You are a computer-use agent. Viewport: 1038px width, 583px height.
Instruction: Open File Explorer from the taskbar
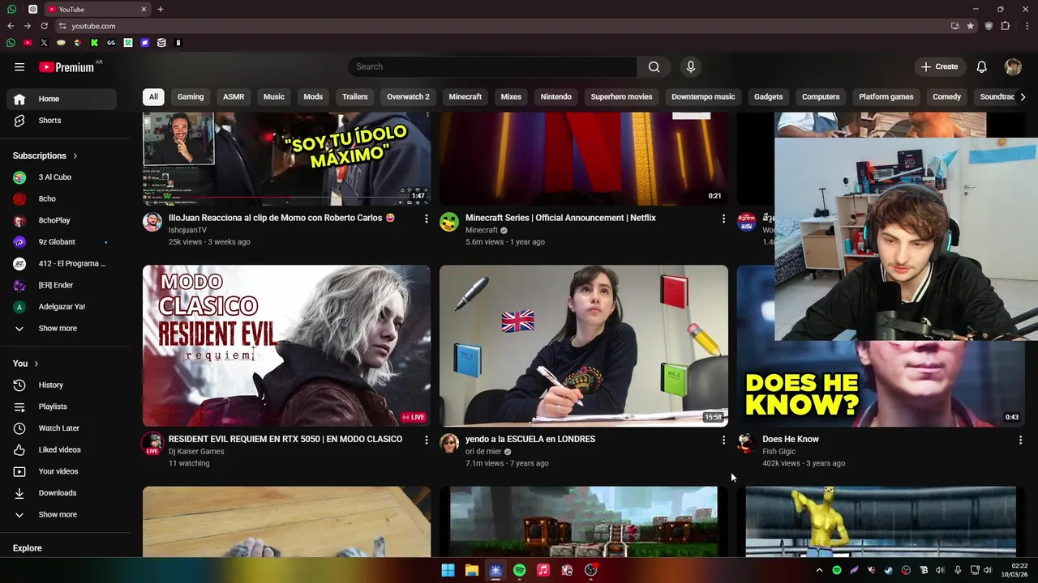(x=471, y=570)
